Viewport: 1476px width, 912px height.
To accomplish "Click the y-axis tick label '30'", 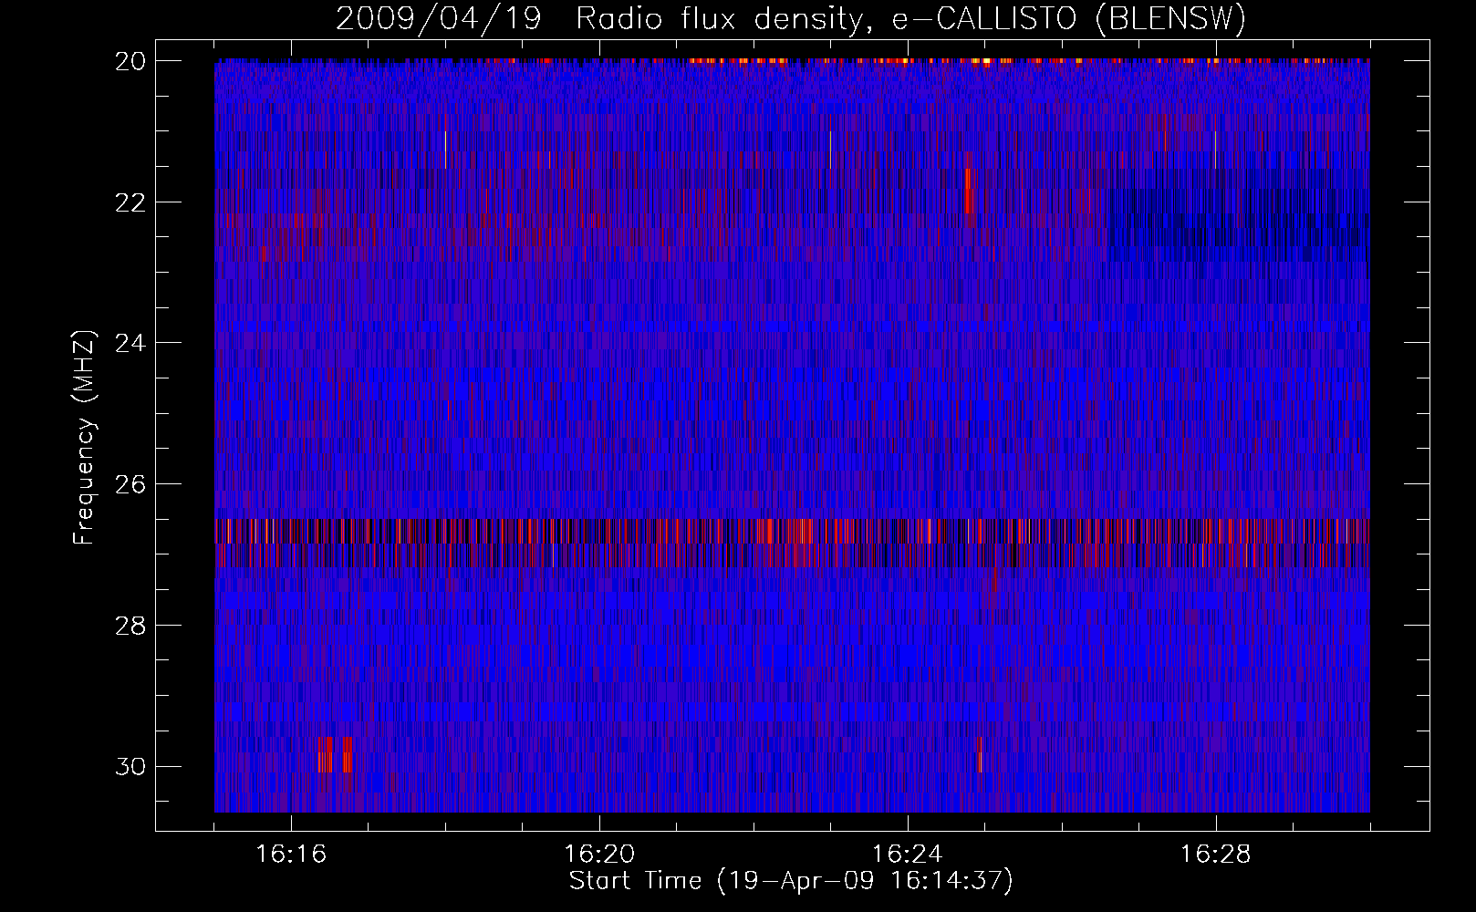I will [130, 766].
